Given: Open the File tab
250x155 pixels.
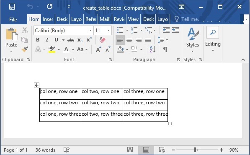Looking at the screenshot, I should [x=13, y=19].
